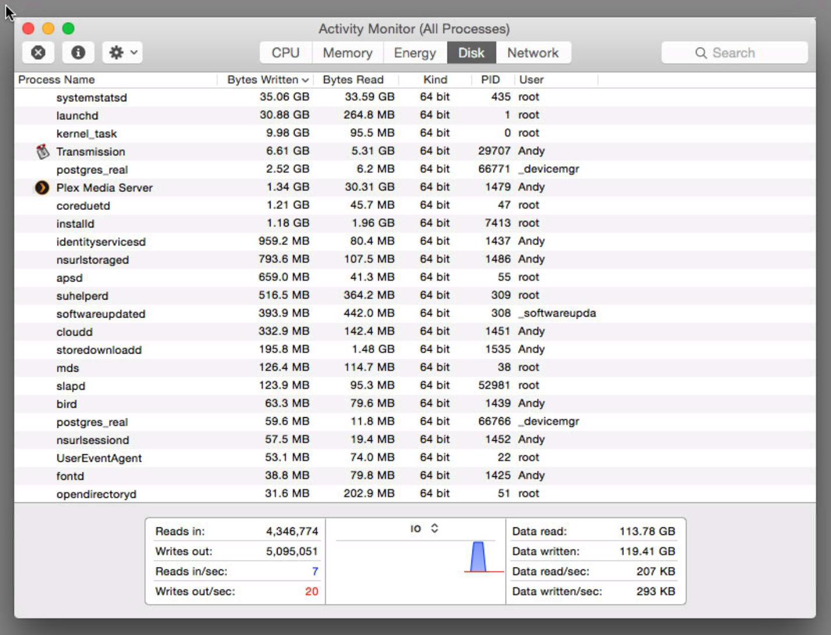Click PID 29707 cell
This screenshot has height=635, width=831.
pyautogui.click(x=494, y=151)
